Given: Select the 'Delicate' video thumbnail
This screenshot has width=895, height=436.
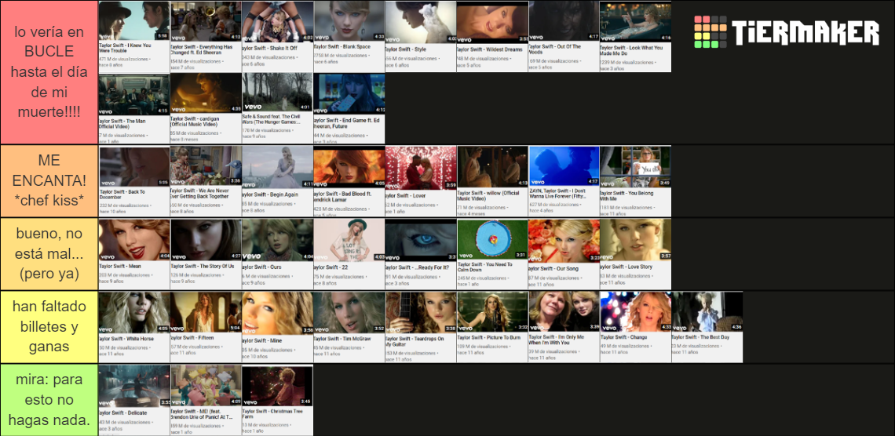Looking at the screenshot, I should tap(134, 400).
